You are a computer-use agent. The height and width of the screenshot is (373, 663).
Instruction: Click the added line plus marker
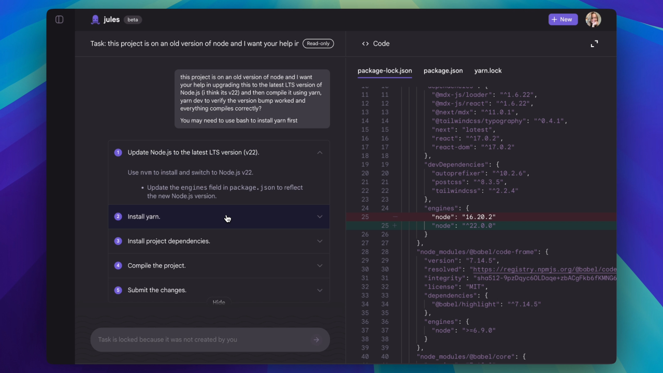pos(395,226)
